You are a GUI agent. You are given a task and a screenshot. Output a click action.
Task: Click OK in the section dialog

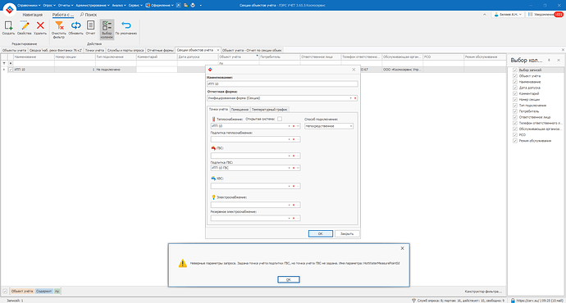pos(321,234)
